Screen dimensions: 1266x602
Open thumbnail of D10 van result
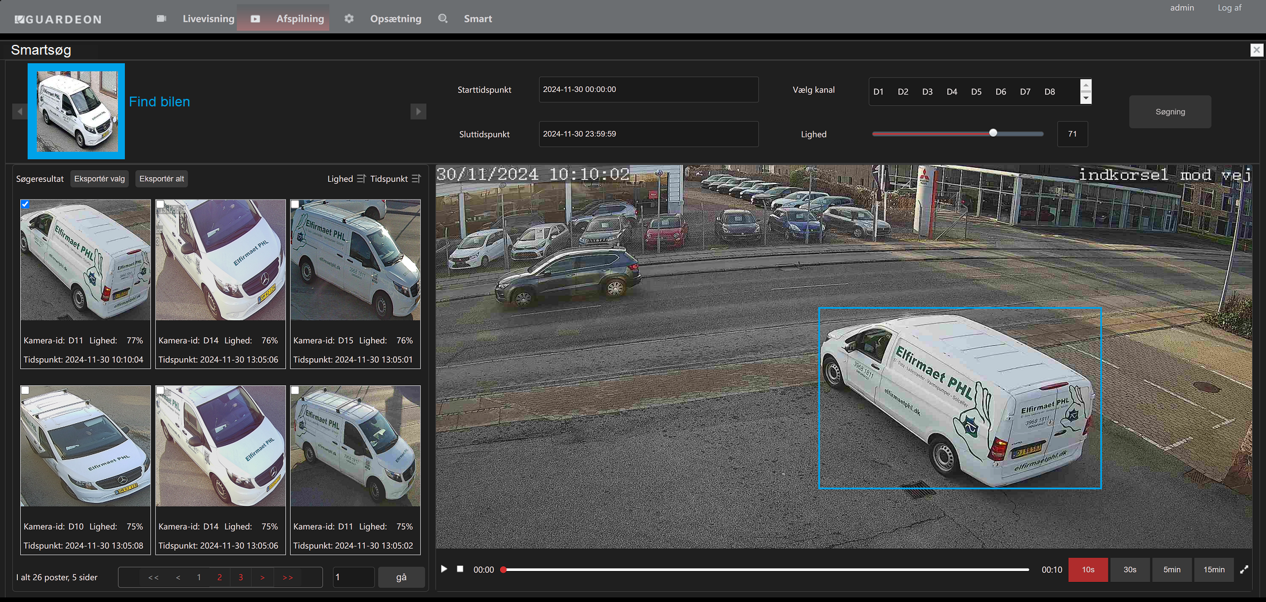[86, 446]
